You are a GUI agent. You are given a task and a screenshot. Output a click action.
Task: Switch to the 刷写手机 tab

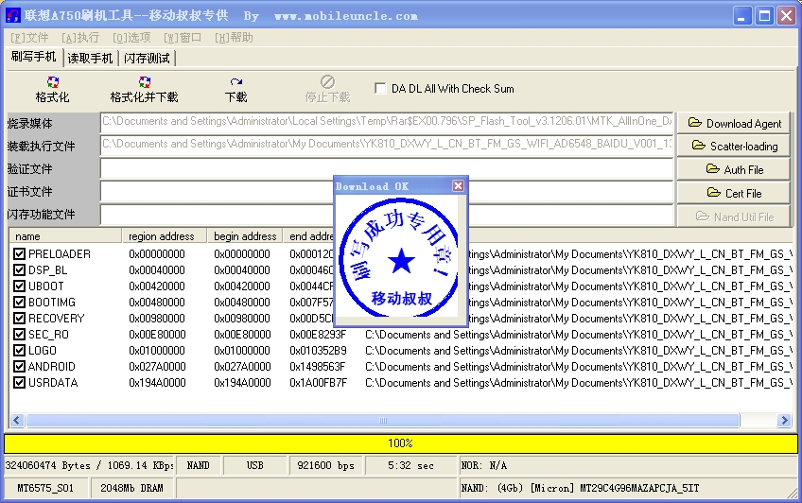34,57
